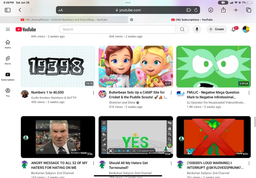This screenshot has width=256, height=178.
Task: Close the JeremyPiazza tab
Action: tap(132, 20)
